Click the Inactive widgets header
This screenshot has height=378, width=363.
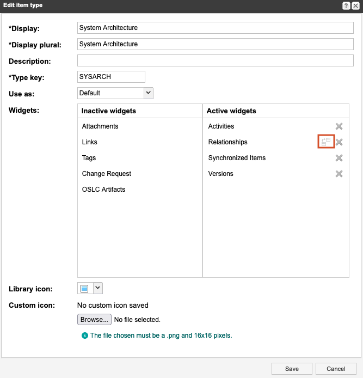point(109,111)
